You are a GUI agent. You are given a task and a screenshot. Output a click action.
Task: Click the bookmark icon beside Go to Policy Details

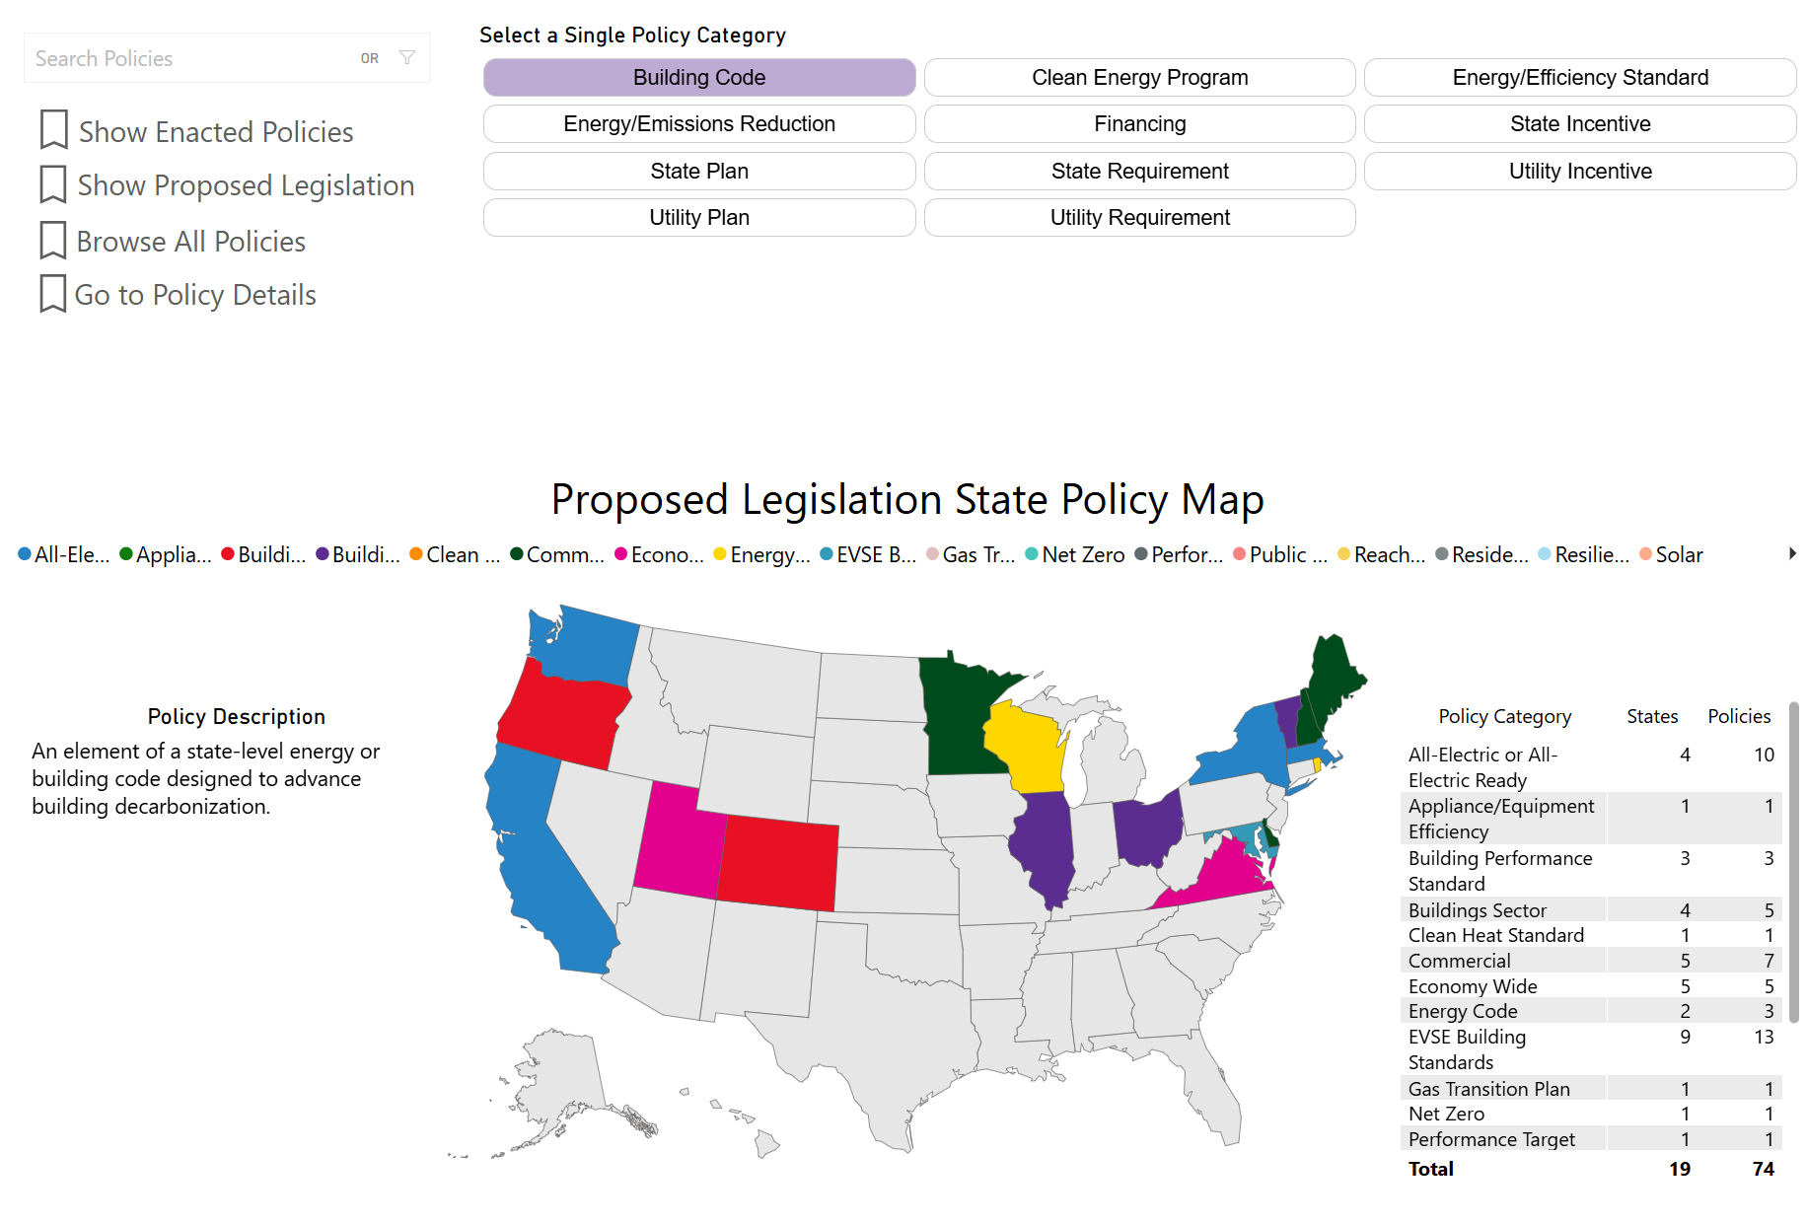(x=53, y=294)
